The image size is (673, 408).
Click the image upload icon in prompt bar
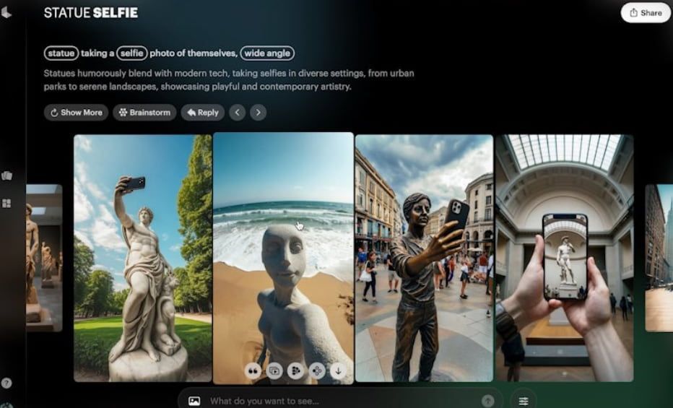194,401
